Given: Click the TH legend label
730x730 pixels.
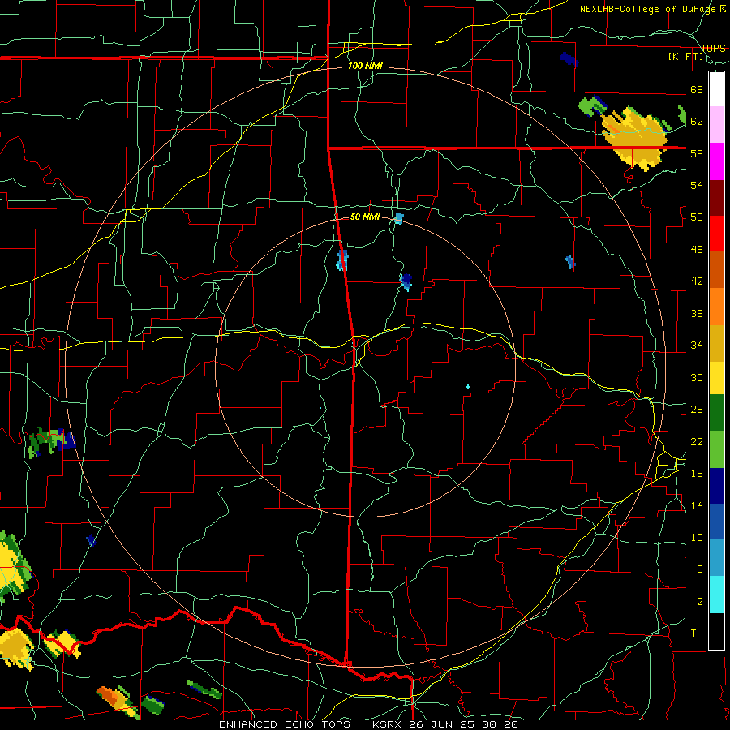Looking at the screenshot, I should point(697,633).
